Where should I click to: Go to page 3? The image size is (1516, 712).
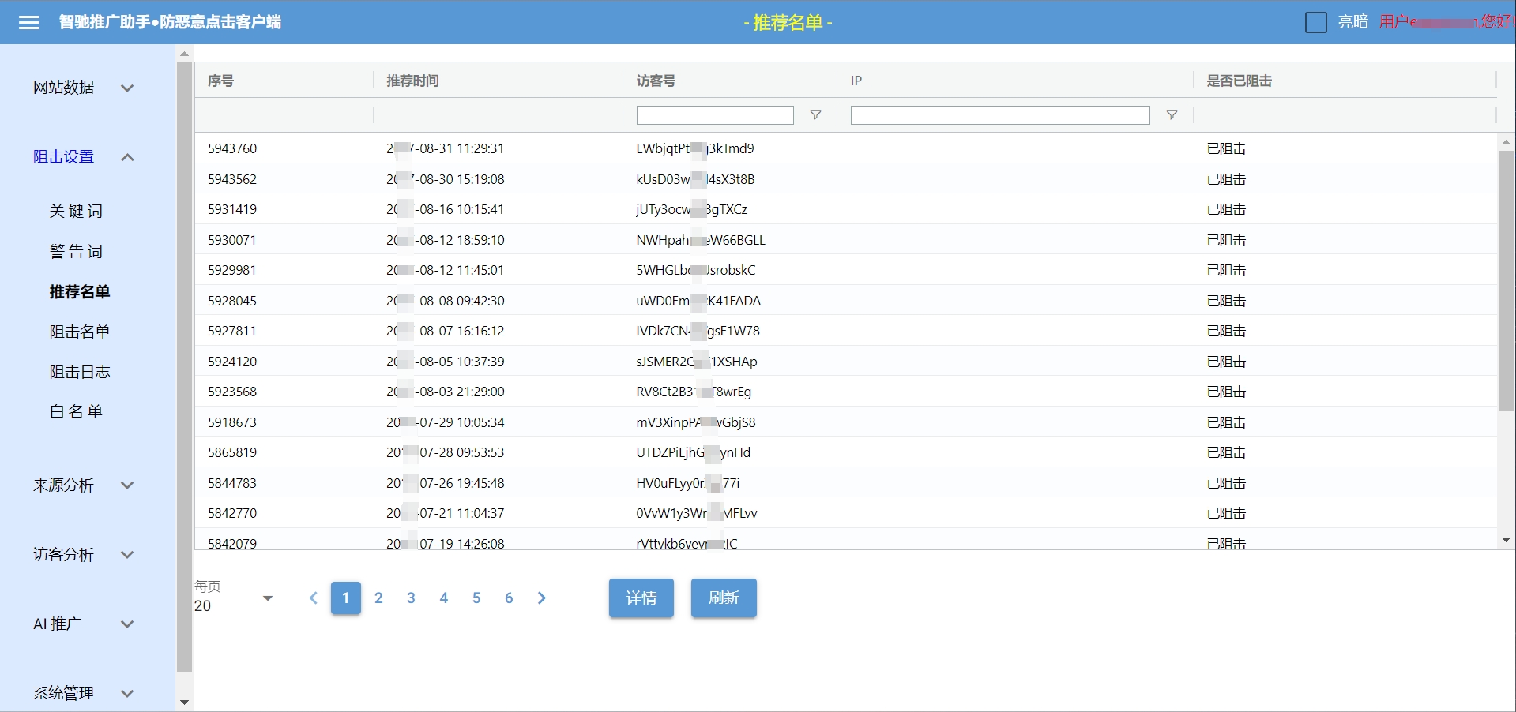click(x=411, y=598)
